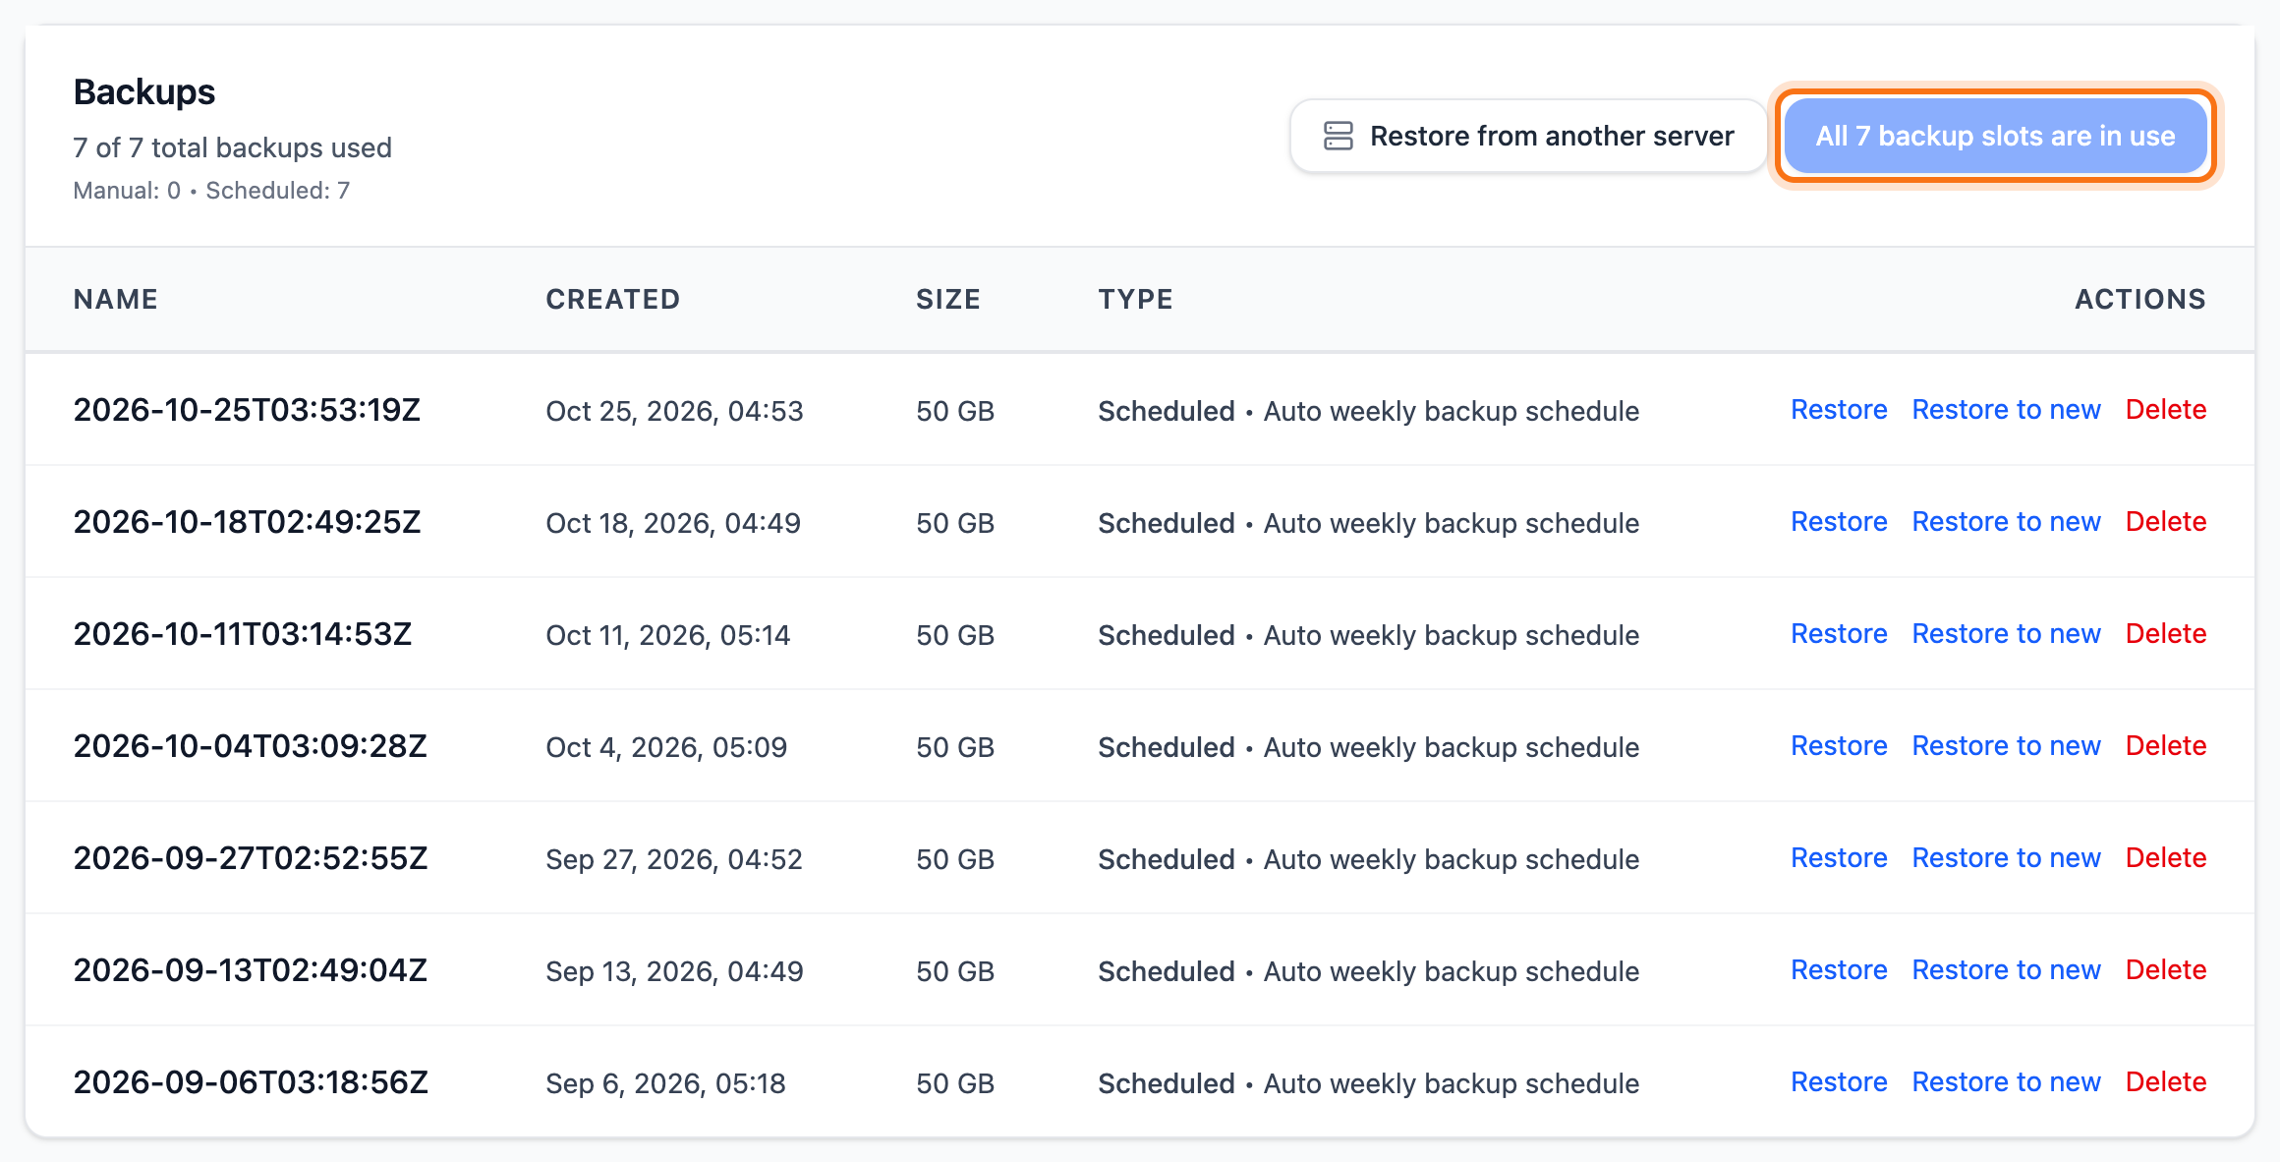The height and width of the screenshot is (1162, 2280).
Task: Restore backup 2026-10-18T02:49:25Z
Action: (1839, 522)
